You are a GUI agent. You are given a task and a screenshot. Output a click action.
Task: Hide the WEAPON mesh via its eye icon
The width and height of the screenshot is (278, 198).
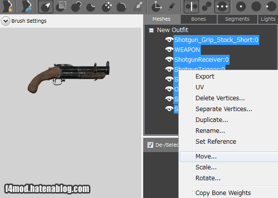pos(169,49)
